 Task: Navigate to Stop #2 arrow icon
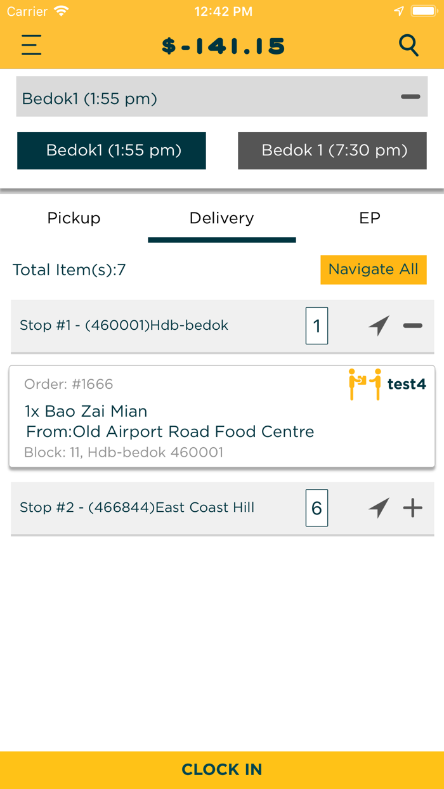[379, 508]
